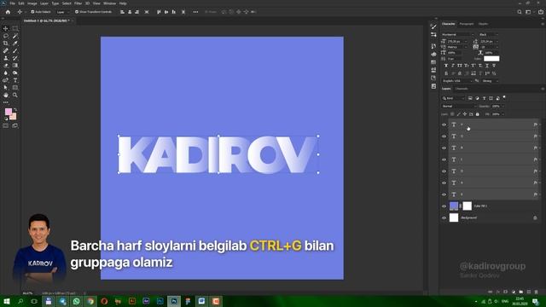Open the font size dropdown
The width and height of the screenshot is (546, 307).
(457, 42)
